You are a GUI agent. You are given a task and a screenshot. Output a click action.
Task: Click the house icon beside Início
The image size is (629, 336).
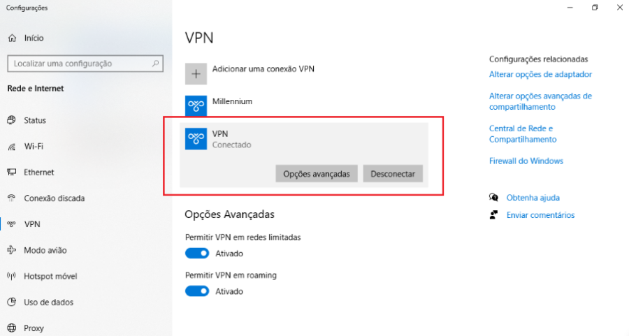[12, 38]
